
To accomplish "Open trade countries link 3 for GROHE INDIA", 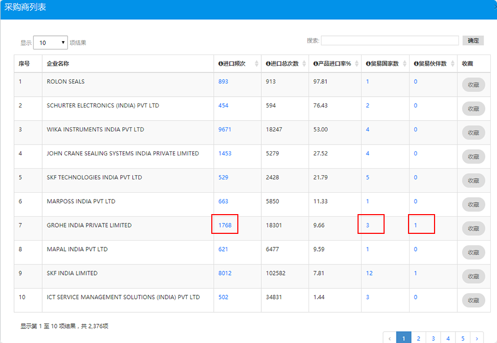I will click(x=368, y=226).
